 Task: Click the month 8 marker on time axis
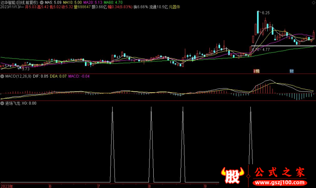pyautogui.click(x=150, y=186)
